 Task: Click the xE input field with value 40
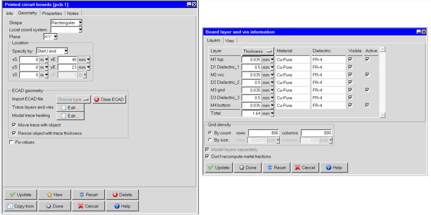point(67,60)
